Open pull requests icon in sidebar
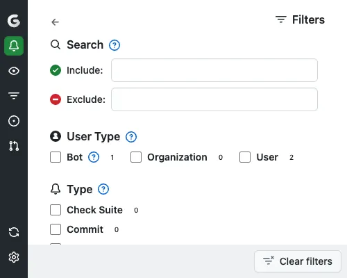This screenshot has height=278, width=347. pos(14,146)
